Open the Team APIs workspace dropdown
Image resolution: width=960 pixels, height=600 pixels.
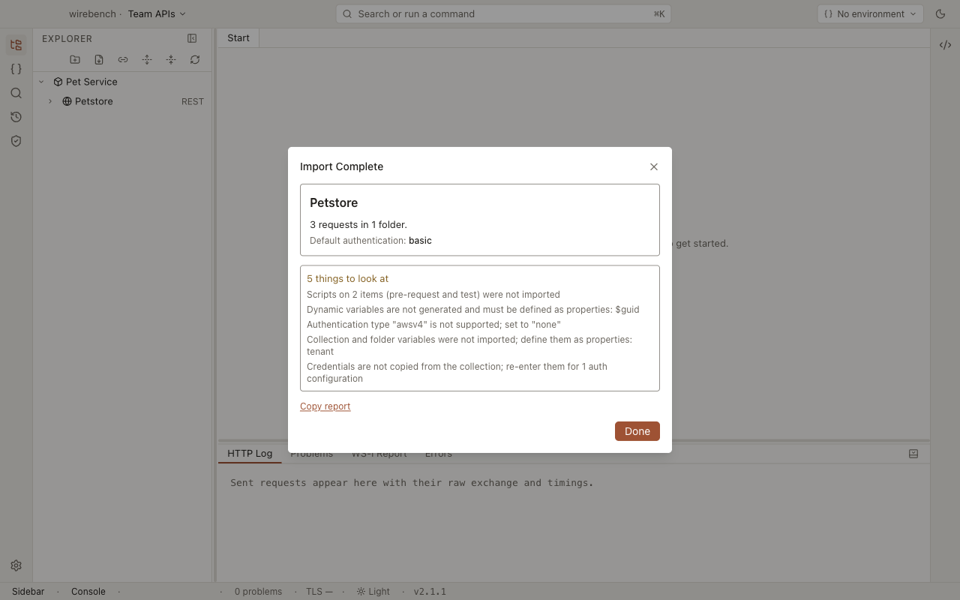(157, 13)
